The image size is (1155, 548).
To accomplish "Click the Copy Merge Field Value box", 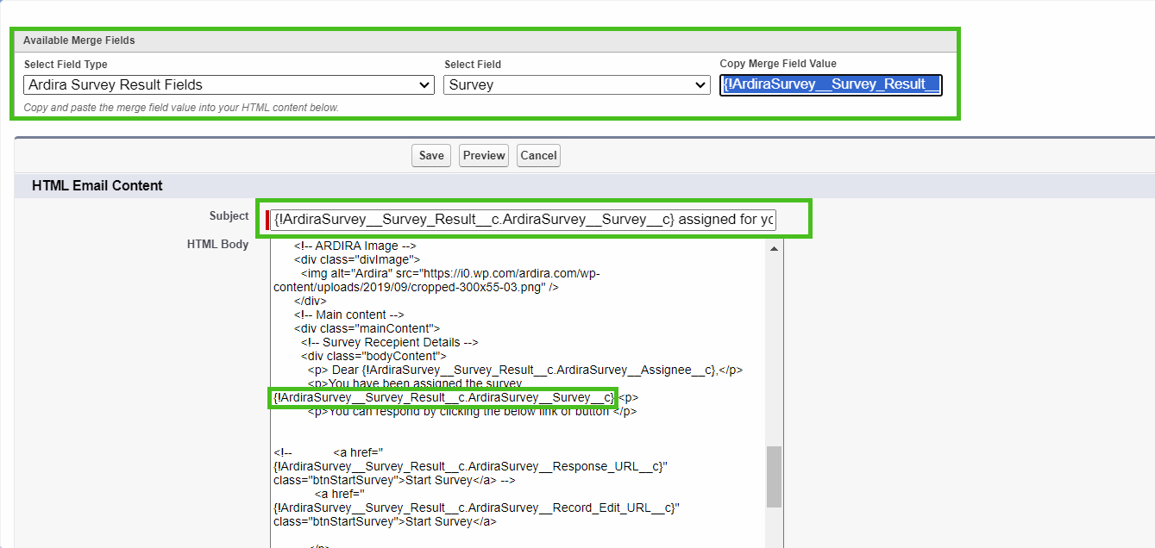I will point(831,84).
